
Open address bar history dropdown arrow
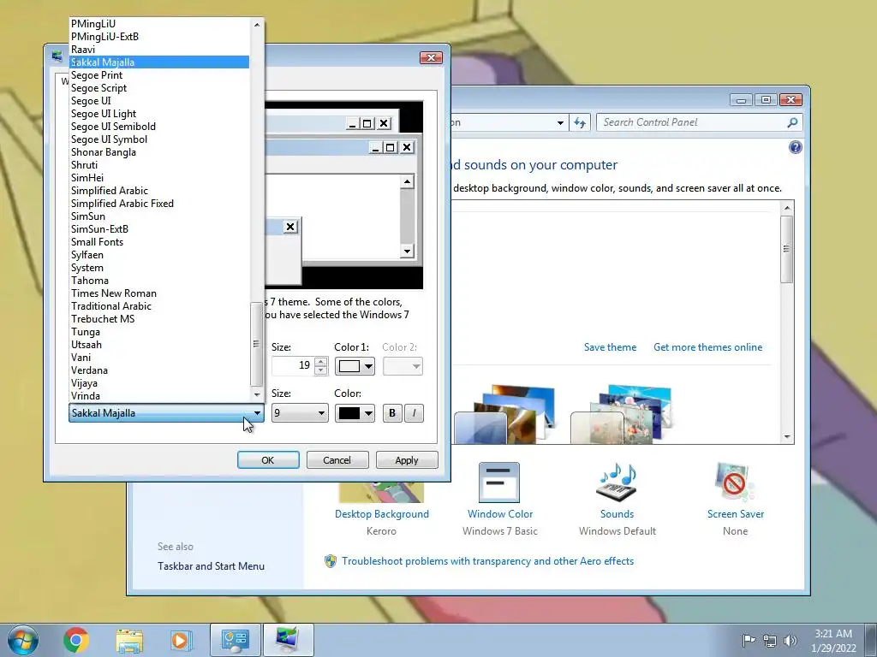[x=560, y=122]
